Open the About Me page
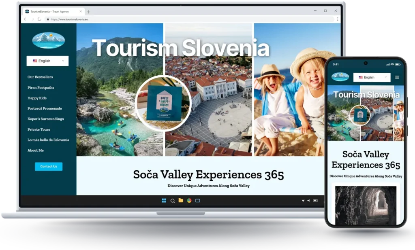Viewport: 415px width, 250px height. point(36,150)
